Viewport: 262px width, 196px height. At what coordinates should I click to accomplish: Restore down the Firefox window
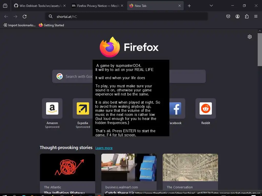click(244, 6)
